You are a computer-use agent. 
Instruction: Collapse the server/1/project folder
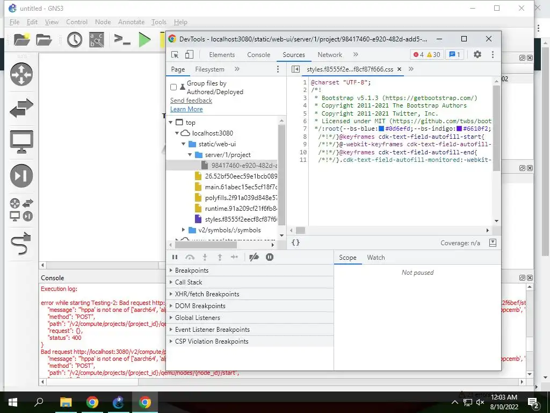tap(190, 154)
